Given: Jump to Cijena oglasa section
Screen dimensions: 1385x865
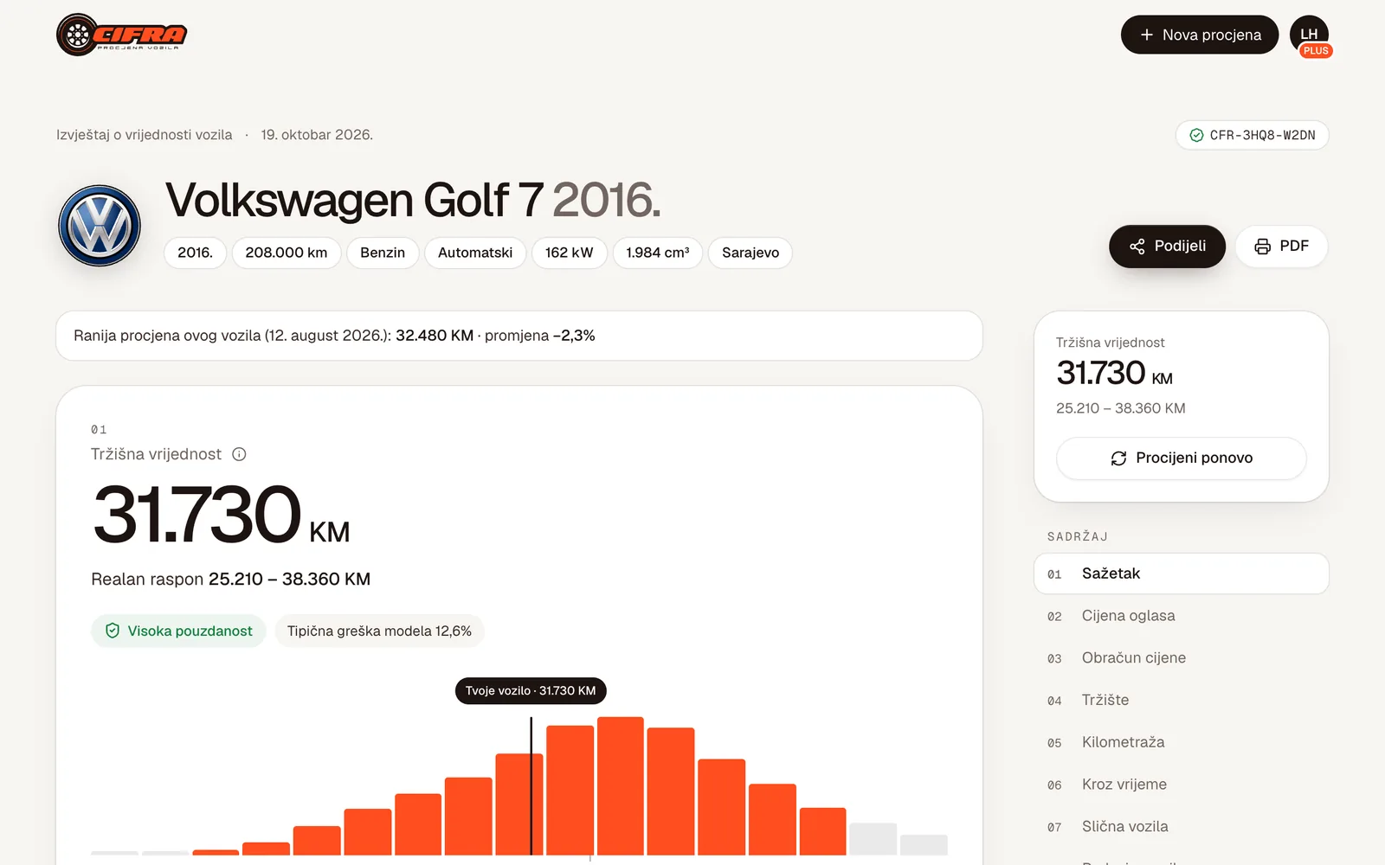Looking at the screenshot, I should [x=1181, y=616].
